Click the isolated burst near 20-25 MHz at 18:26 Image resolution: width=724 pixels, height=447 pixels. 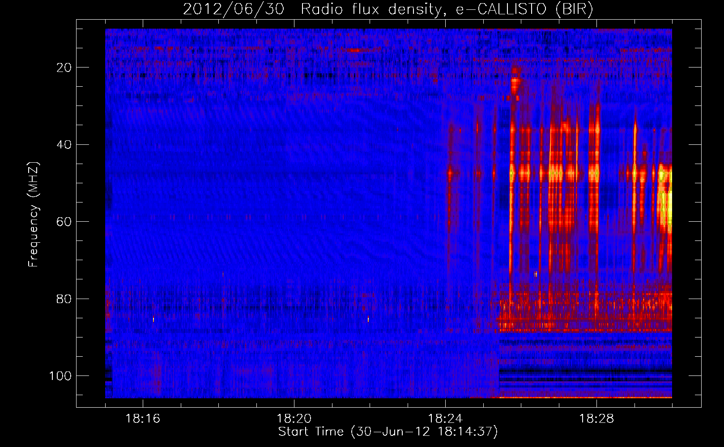click(x=515, y=84)
